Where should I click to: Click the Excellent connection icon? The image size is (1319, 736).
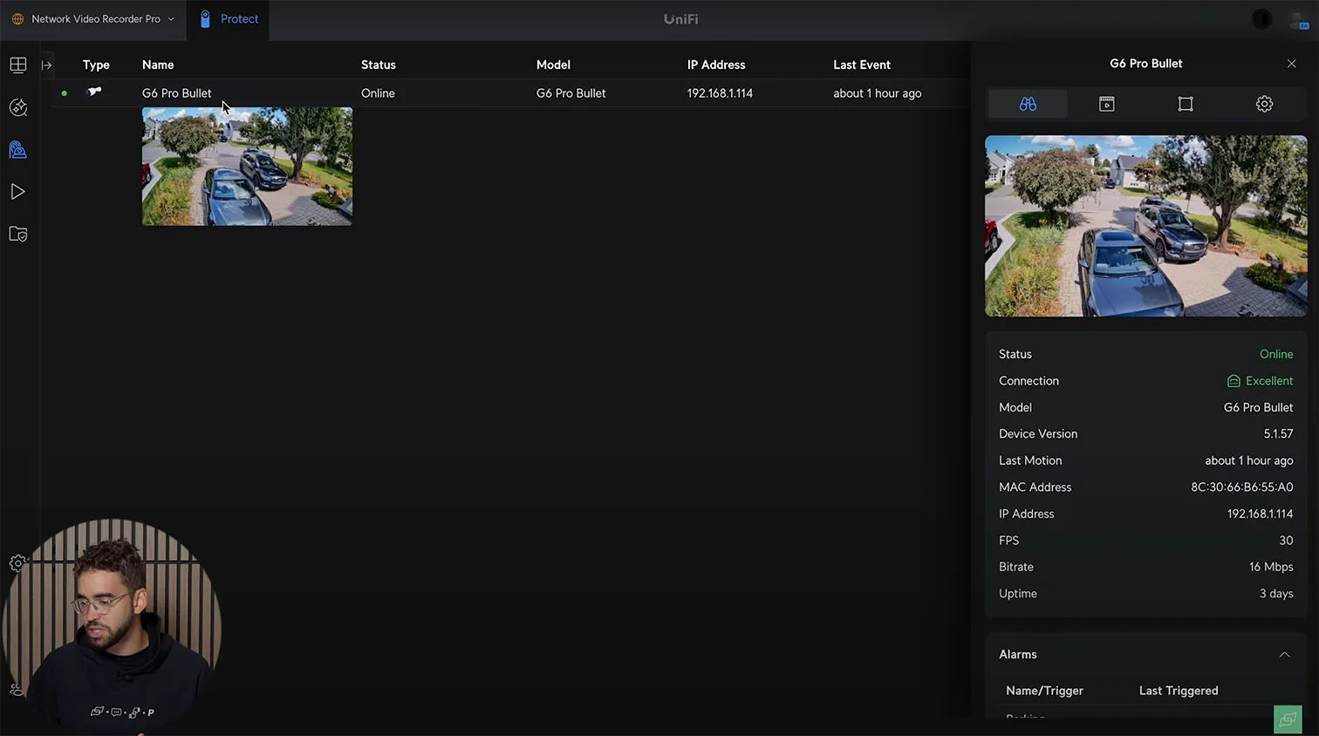click(1234, 381)
